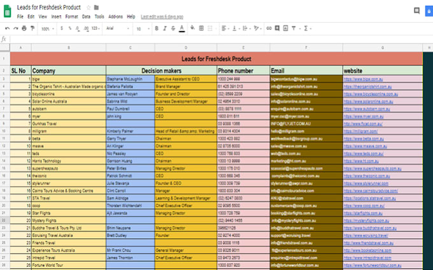Insert link with chain icon
433x270 pixels.
[269, 28]
